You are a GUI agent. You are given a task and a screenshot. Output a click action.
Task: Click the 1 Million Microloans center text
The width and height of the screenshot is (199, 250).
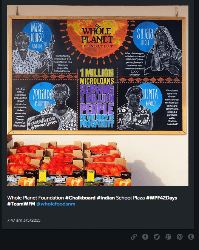[x=97, y=98]
